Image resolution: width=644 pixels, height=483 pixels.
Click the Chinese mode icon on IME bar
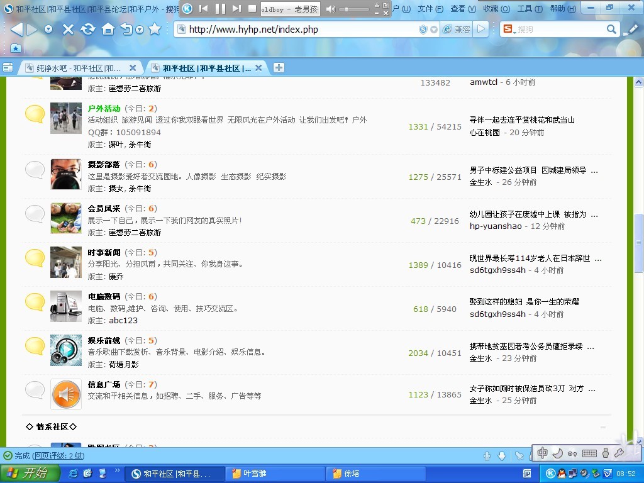(x=542, y=453)
